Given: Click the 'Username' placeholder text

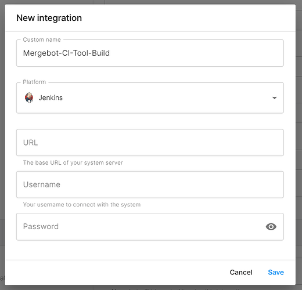Looking at the screenshot, I should click(42, 184).
